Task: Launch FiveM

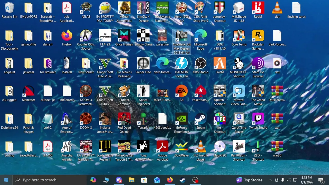Action: [x=220, y=66]
